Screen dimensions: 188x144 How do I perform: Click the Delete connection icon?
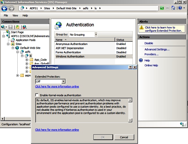click(25, 27)
